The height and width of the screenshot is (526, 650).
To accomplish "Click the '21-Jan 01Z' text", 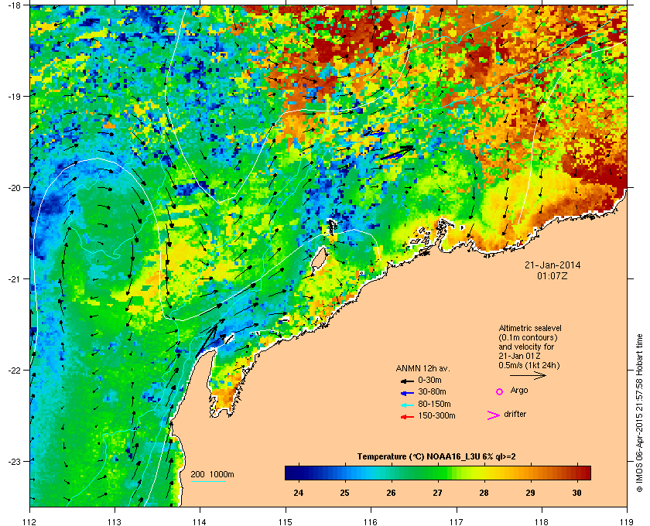I will tap(519, 356).
